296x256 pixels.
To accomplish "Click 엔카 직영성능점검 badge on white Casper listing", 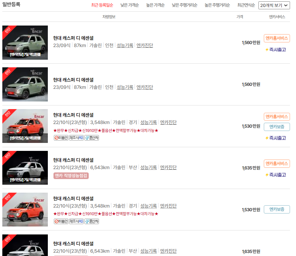I will pyautogui.click(x=71, y=176).
